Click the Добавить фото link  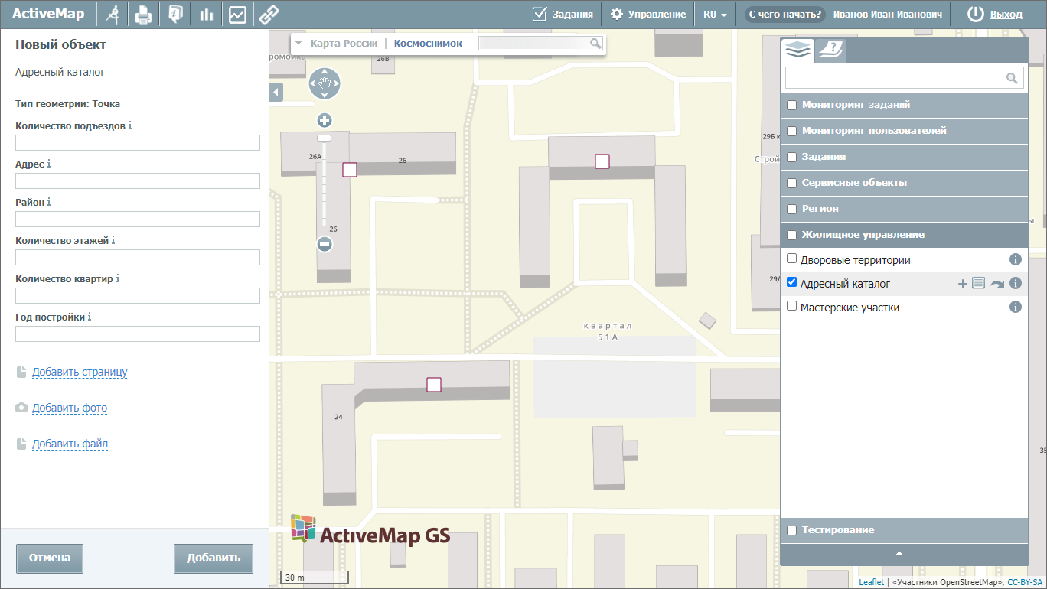pos(70,408)
